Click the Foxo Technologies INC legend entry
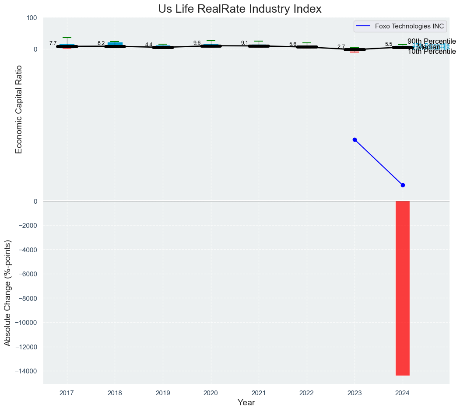The height and width of the screenshot is (411, 460). 409,26
